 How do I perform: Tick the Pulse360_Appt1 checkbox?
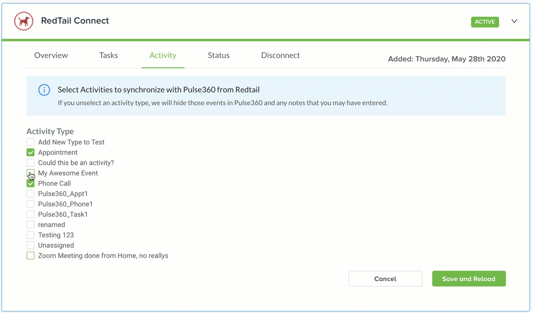pyautogui.click(x=30, y=194)
